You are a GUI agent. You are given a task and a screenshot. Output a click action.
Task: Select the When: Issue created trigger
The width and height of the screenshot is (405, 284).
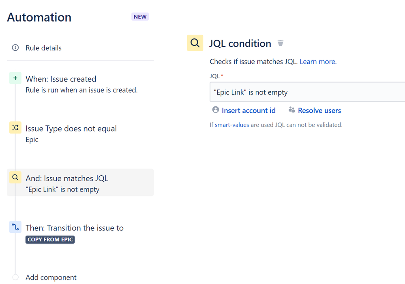click(x=61, y=79)
